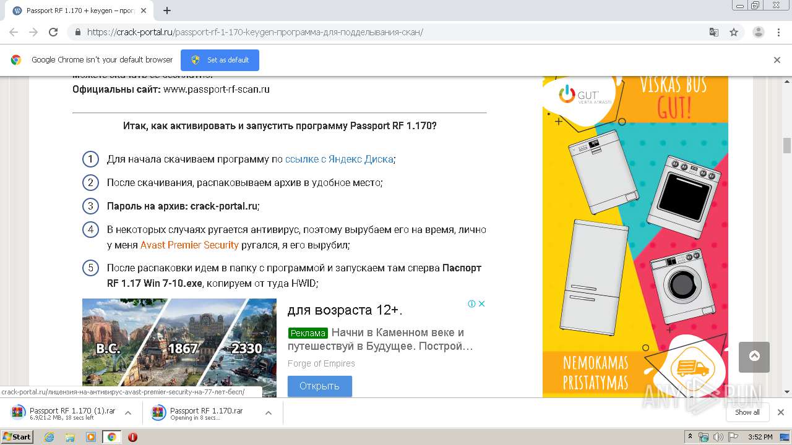Click the 3:52 PM system clock
The height and width of the screenshot is (445, 792).
tap(760, 437)
